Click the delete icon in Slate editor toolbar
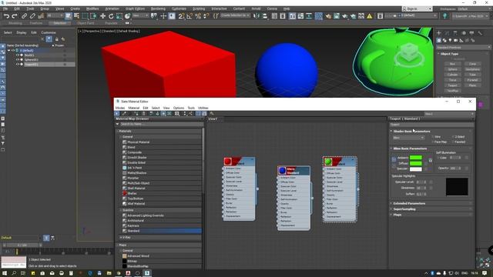The height and width of the screenshot is (277, 493). click(x=144, y=114)
